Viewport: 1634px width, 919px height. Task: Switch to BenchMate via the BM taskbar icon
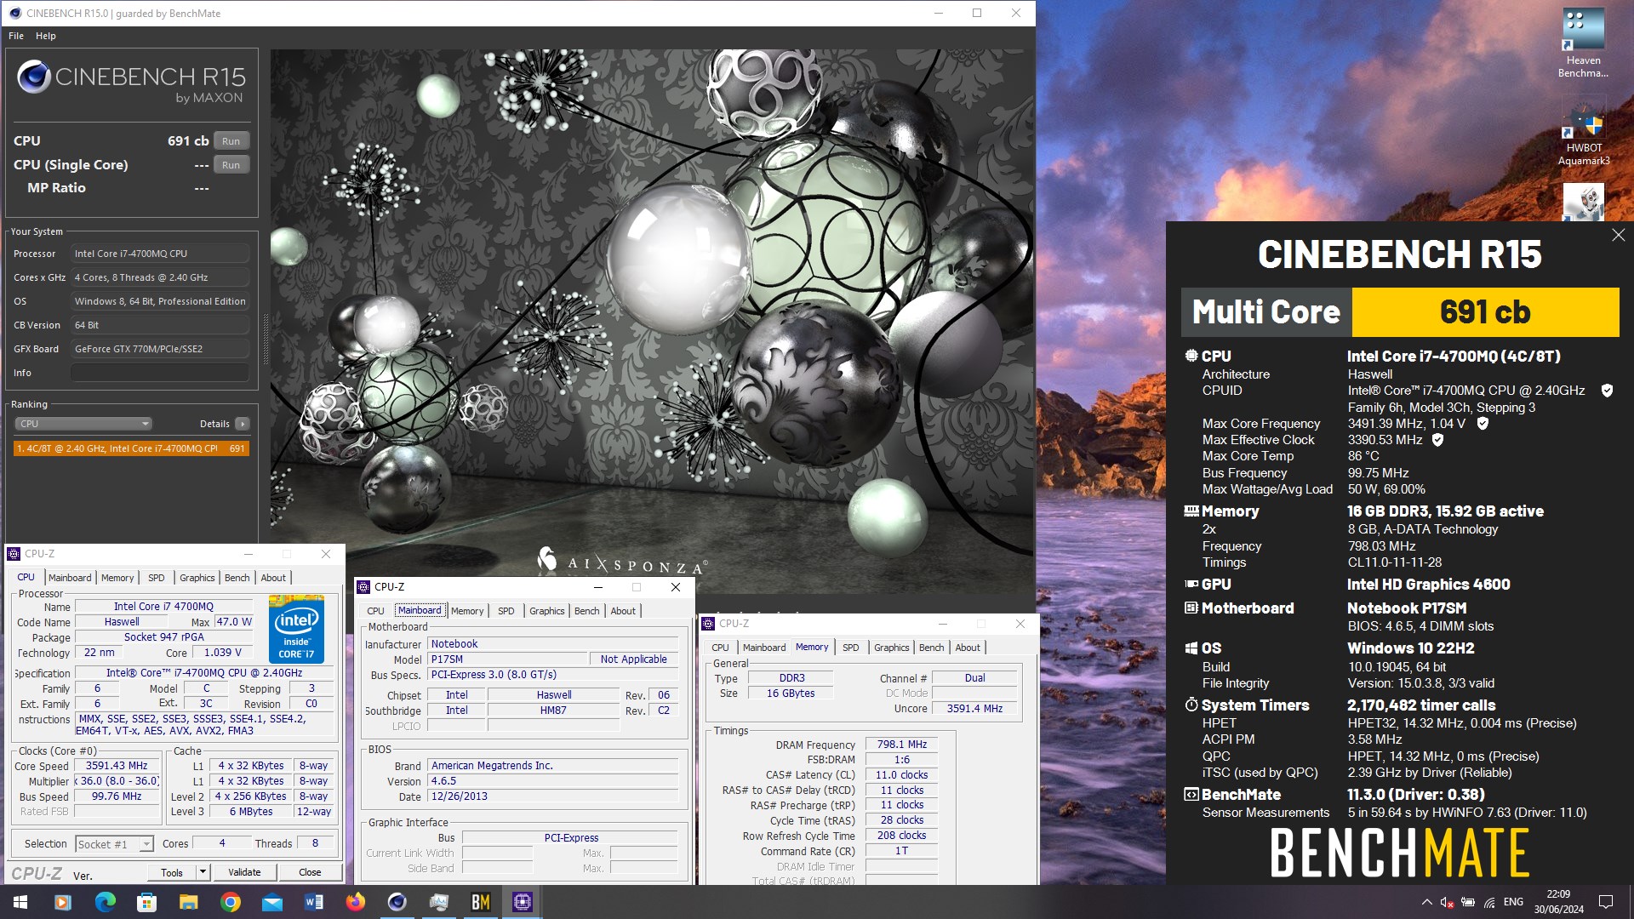point(480,902)
